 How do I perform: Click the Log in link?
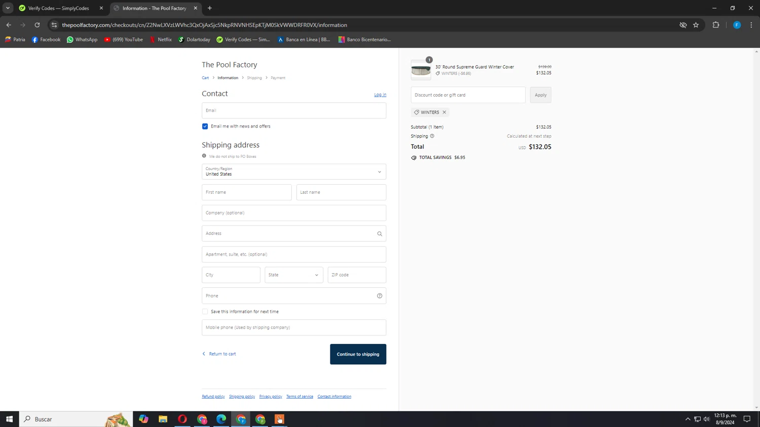coord(380,95)
